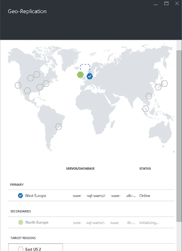Screen dimensions: 182x251
Task: Select the Japan East hexagon, rightmost on map
Action: click(164, 84)
